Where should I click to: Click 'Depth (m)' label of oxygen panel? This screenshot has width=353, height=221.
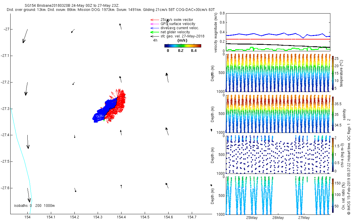coord(213,196)
